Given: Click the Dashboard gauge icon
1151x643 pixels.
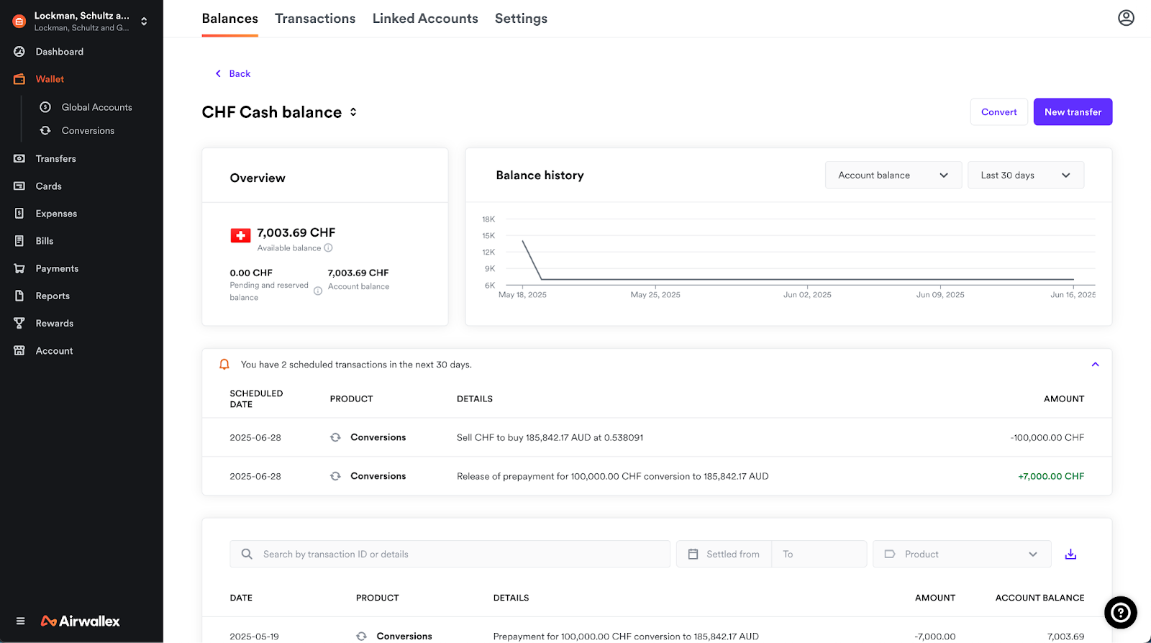Looking at the screenshot, I should (x=19, y=52).
